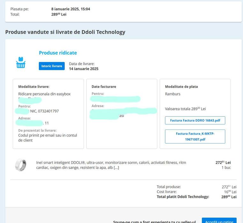Select the phone number 0732401797

point(48,111)
